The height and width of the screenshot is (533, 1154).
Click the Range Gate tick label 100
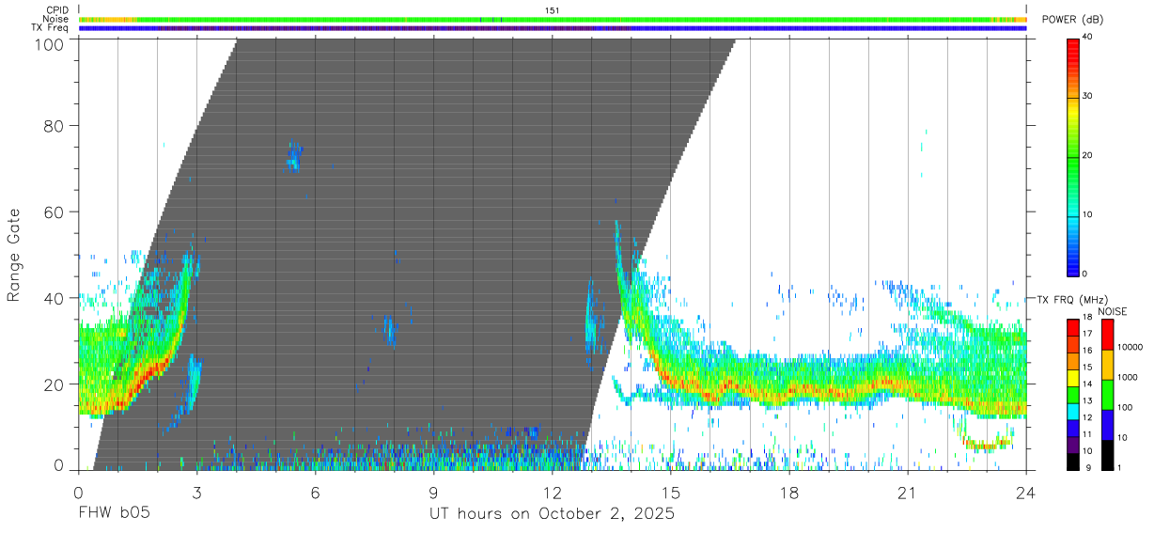click(52, 44)
